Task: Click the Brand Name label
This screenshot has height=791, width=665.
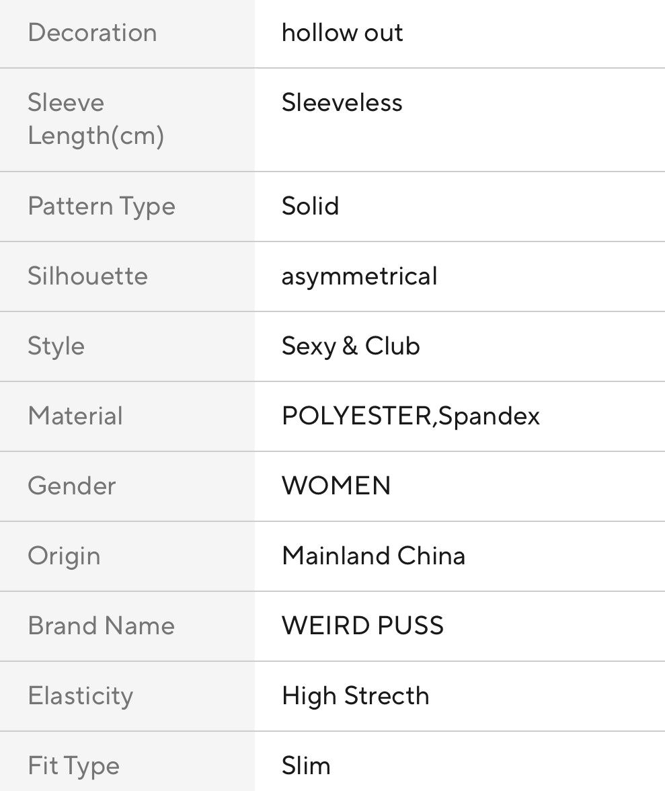Action: point(101,626)
